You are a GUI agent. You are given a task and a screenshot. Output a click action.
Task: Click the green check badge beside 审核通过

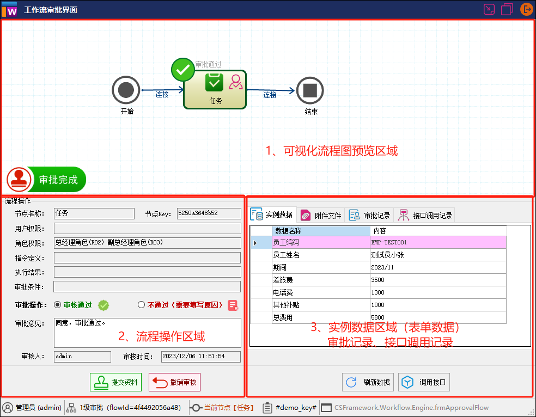tap(103, 305)
